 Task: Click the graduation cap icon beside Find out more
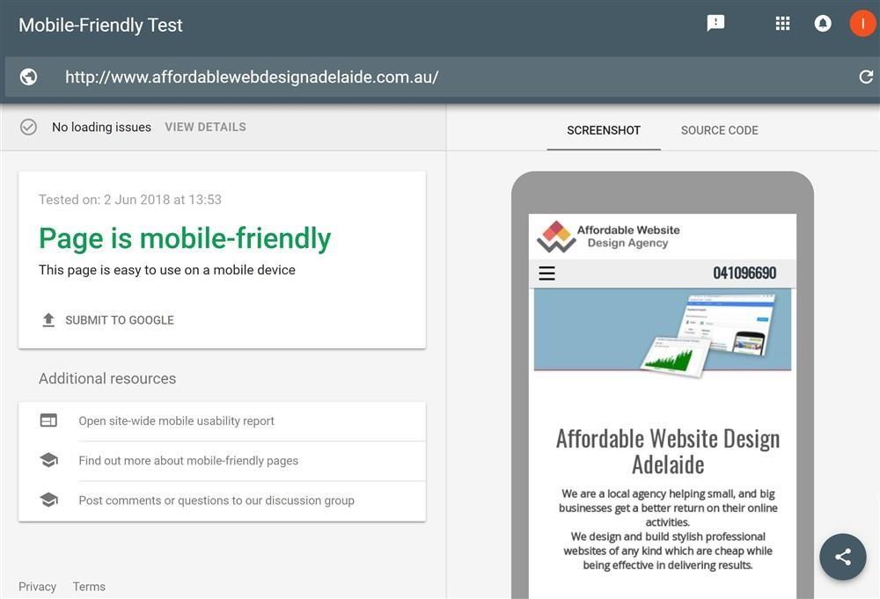point(48,461)
